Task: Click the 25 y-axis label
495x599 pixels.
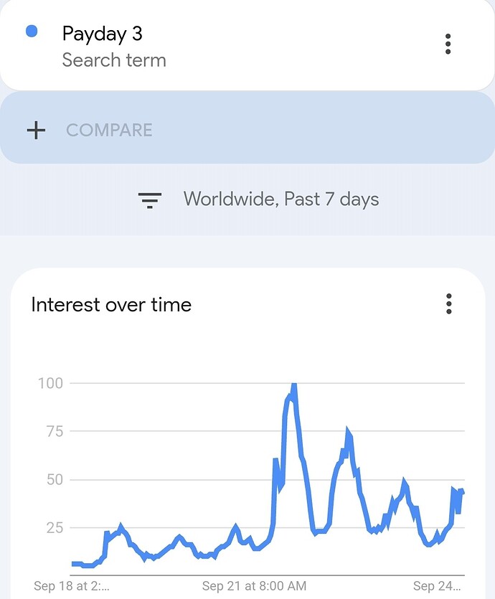Action: click(55, 527)
